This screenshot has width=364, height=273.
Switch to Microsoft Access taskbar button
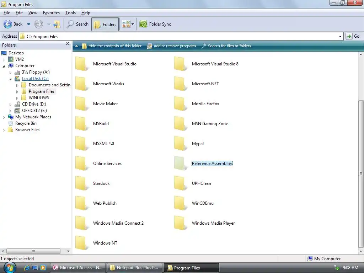pyautogui.click(x=78, y=268)
